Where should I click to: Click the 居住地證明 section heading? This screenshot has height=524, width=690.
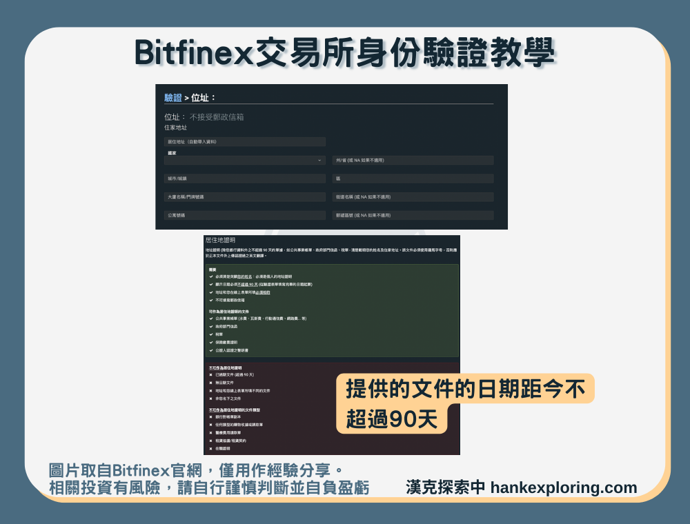coord(221,240)
